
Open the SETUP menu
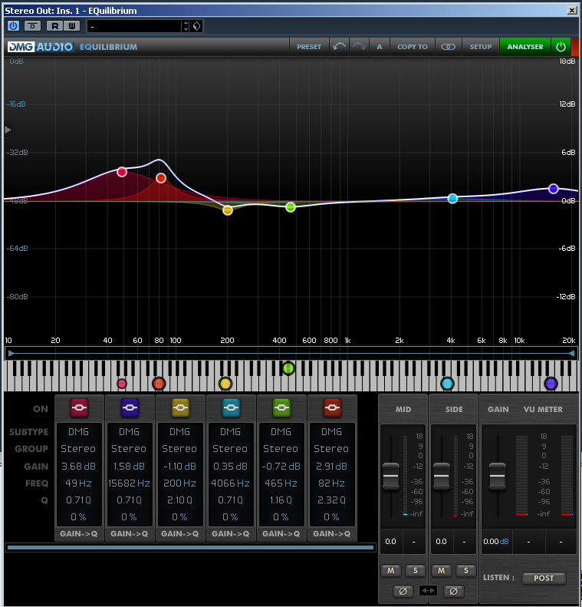481,47
